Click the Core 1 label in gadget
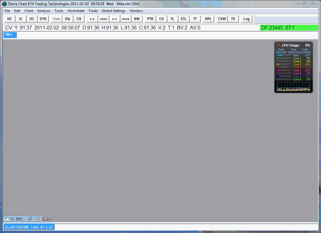Image resolution: width=321 pixels, height=233 pixels. 297,58
